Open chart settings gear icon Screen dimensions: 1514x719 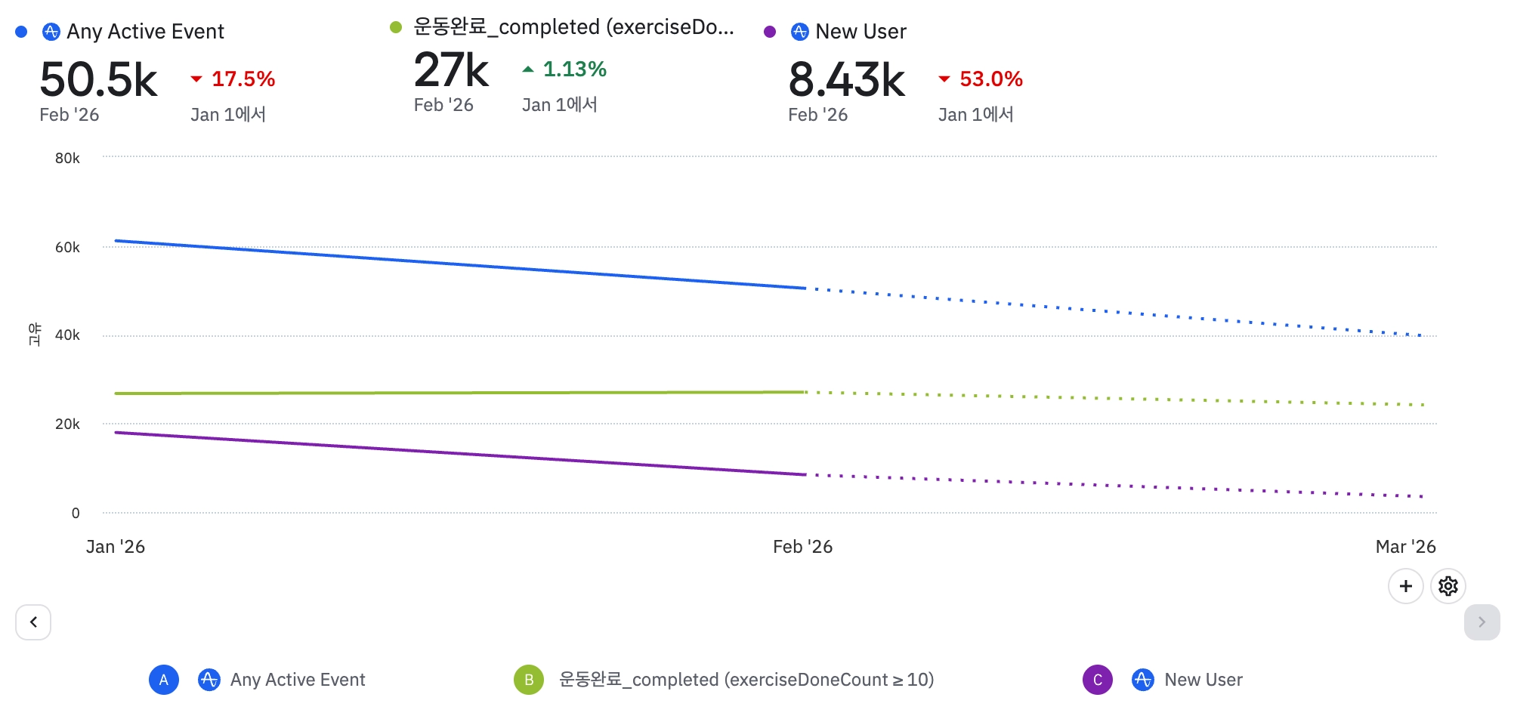coord(1448,586)
